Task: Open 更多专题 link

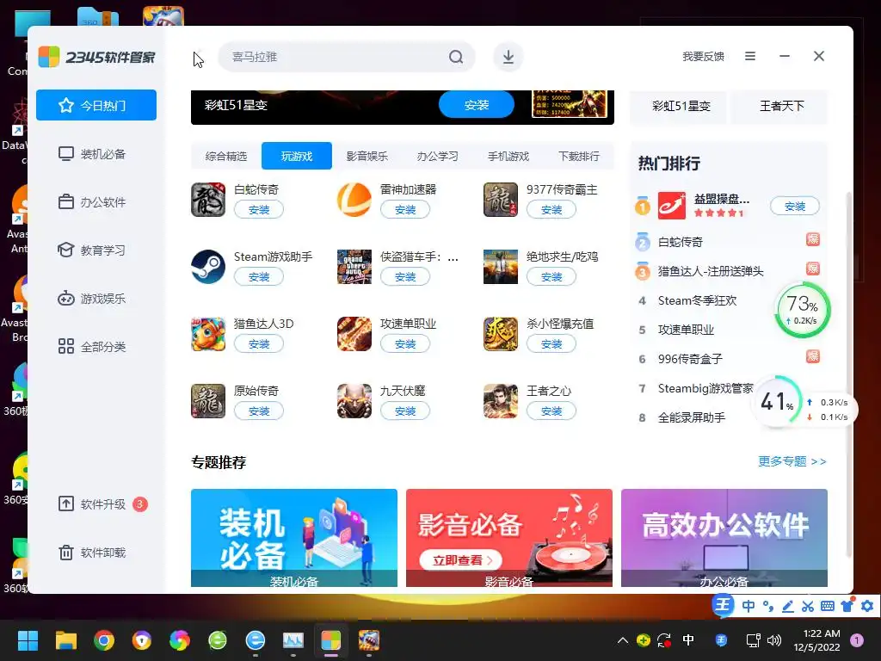Action: 792,461
